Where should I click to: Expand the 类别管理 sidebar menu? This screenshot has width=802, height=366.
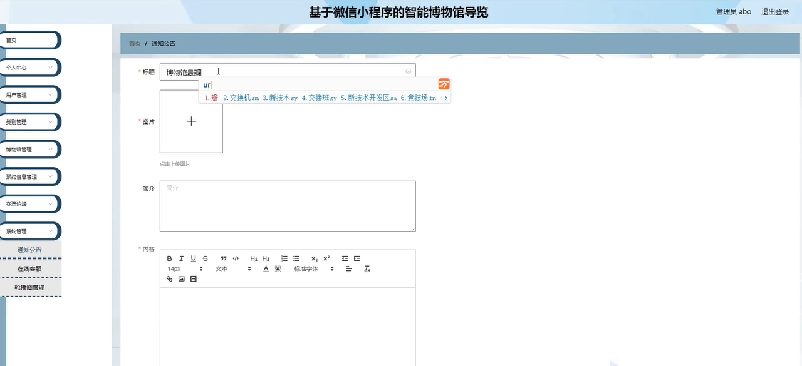(30, 122)
